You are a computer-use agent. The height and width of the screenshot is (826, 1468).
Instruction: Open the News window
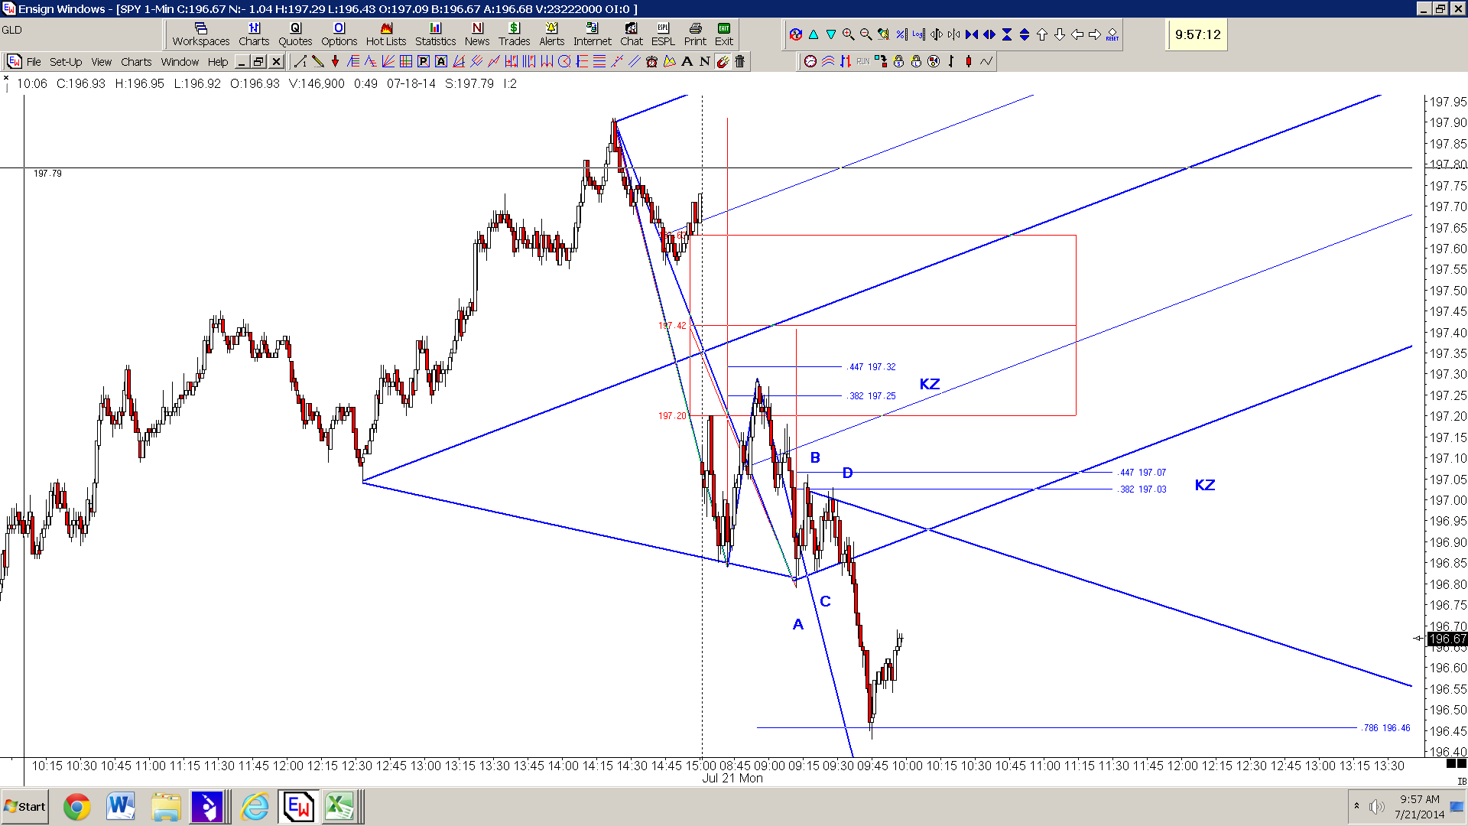click(x=477, y=34)
